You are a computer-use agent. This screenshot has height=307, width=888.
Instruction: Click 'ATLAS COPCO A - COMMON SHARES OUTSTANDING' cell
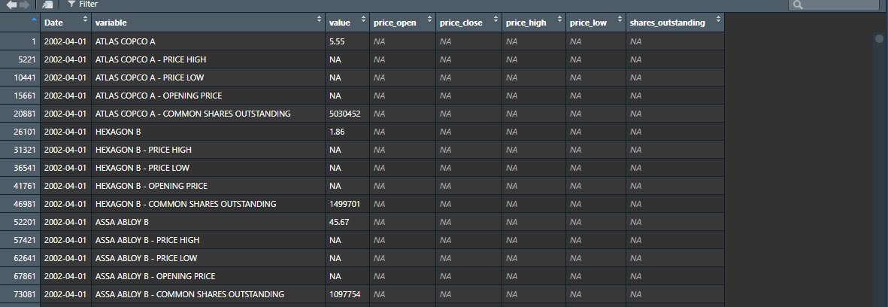[x=208, y=114]
